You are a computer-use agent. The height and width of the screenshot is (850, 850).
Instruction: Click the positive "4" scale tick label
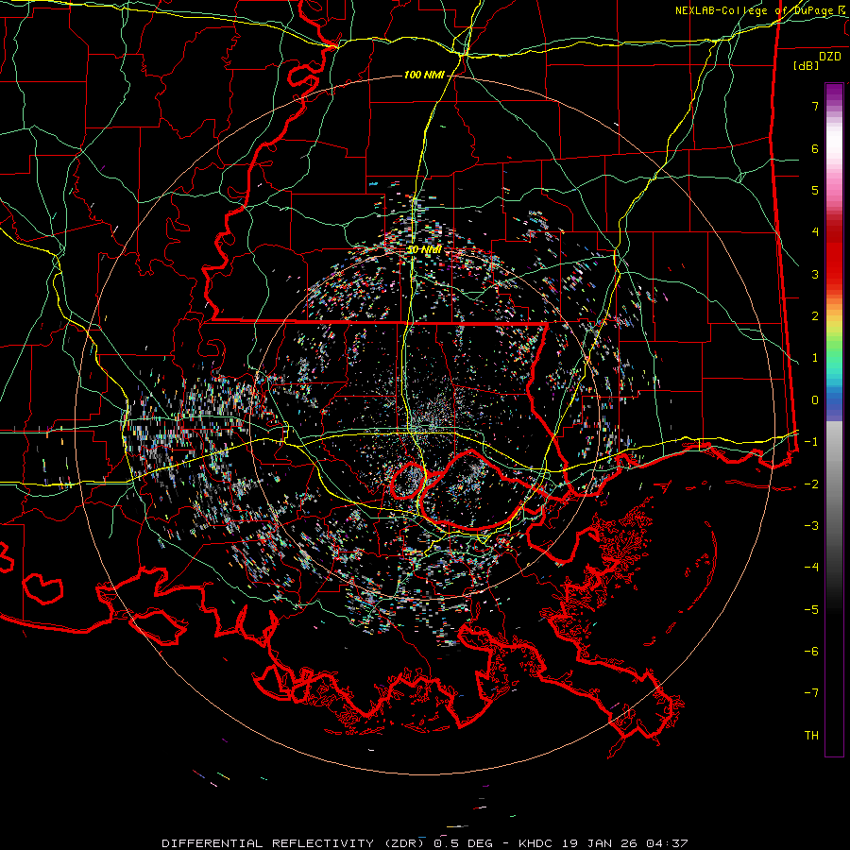point(815,232)
